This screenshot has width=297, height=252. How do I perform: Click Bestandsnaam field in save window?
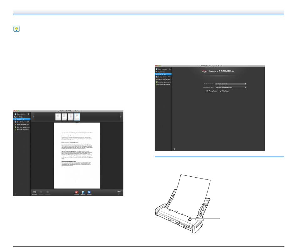[230, 84]
